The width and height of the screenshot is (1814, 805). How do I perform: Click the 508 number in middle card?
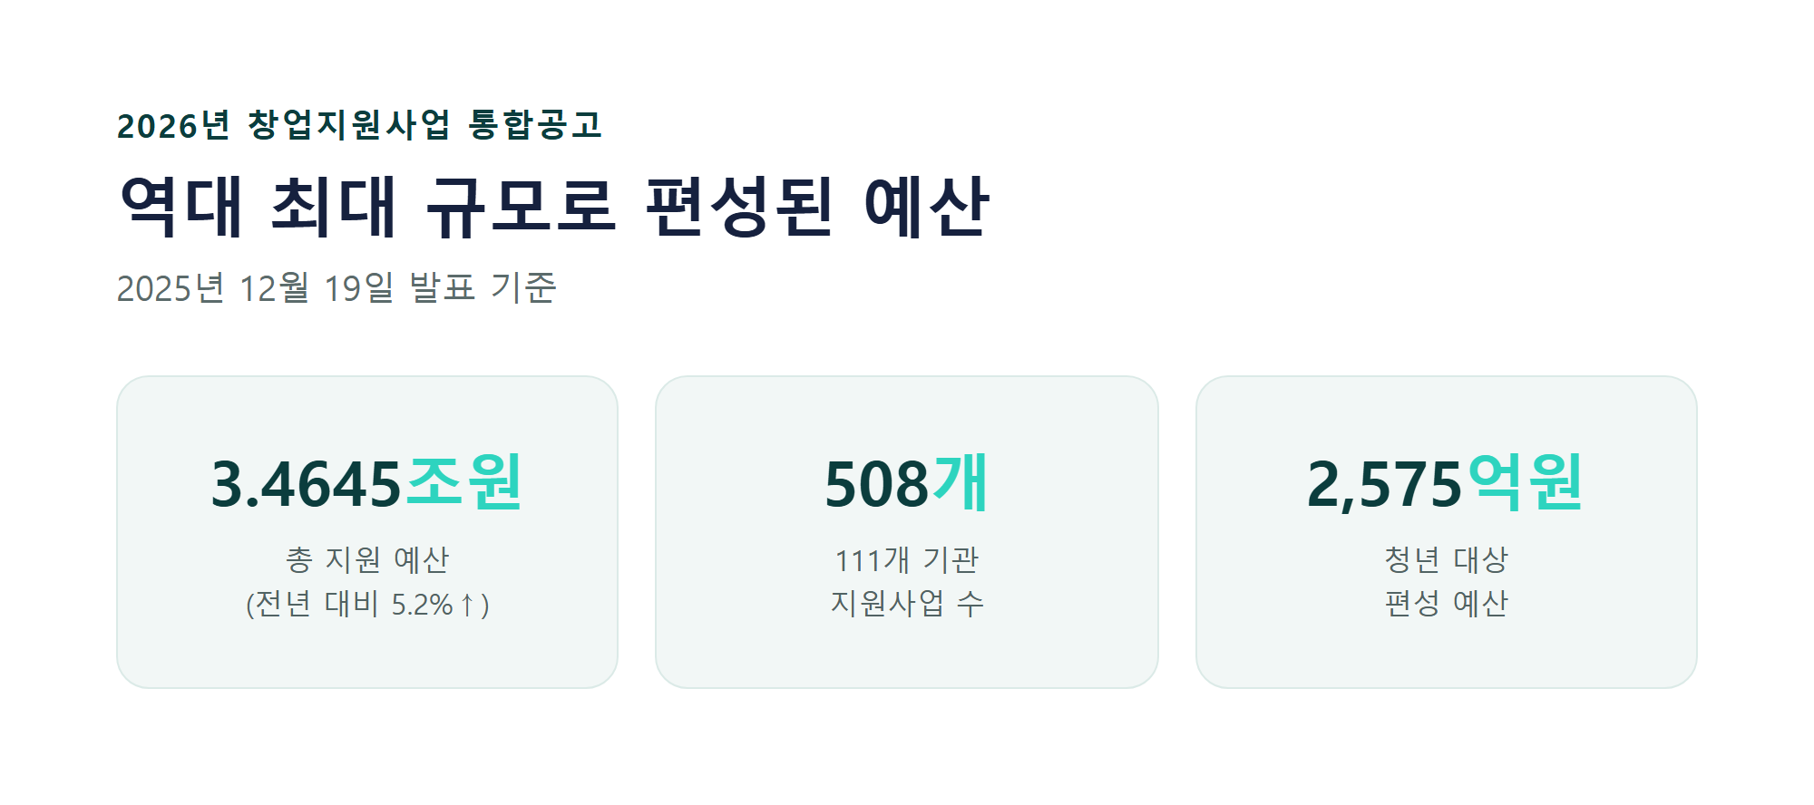click(877, 484)
